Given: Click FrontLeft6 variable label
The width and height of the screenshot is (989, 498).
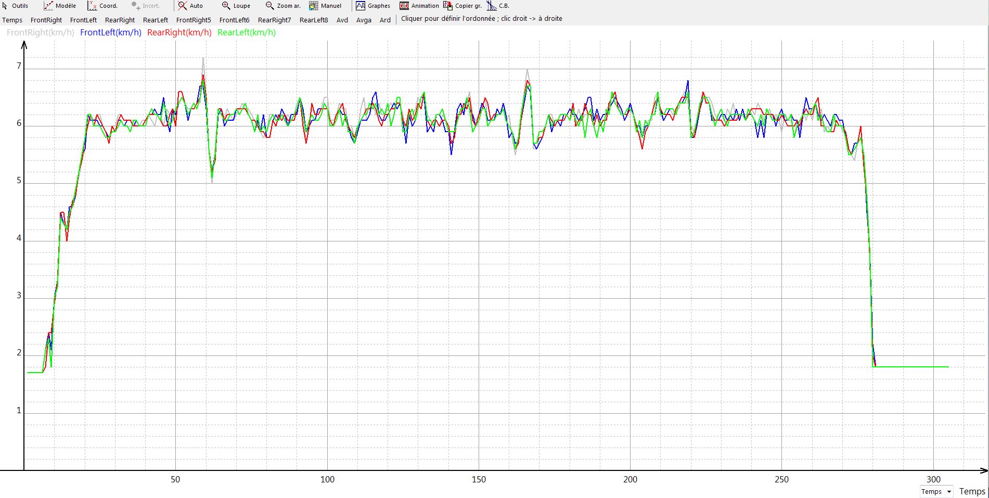Looking at the screenshot, I should point(234,20).
